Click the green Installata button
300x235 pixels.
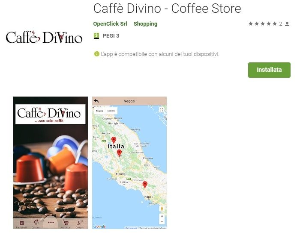tap(269, 70)
